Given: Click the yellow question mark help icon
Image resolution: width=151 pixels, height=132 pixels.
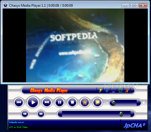Looking at the screenshot, I should click(x=100, y=91).
